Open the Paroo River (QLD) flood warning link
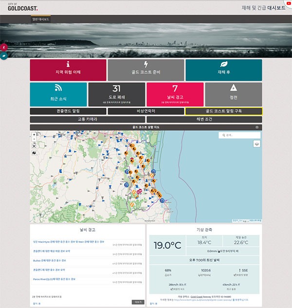This screenshot has width=292, height=308. point(54,279)
